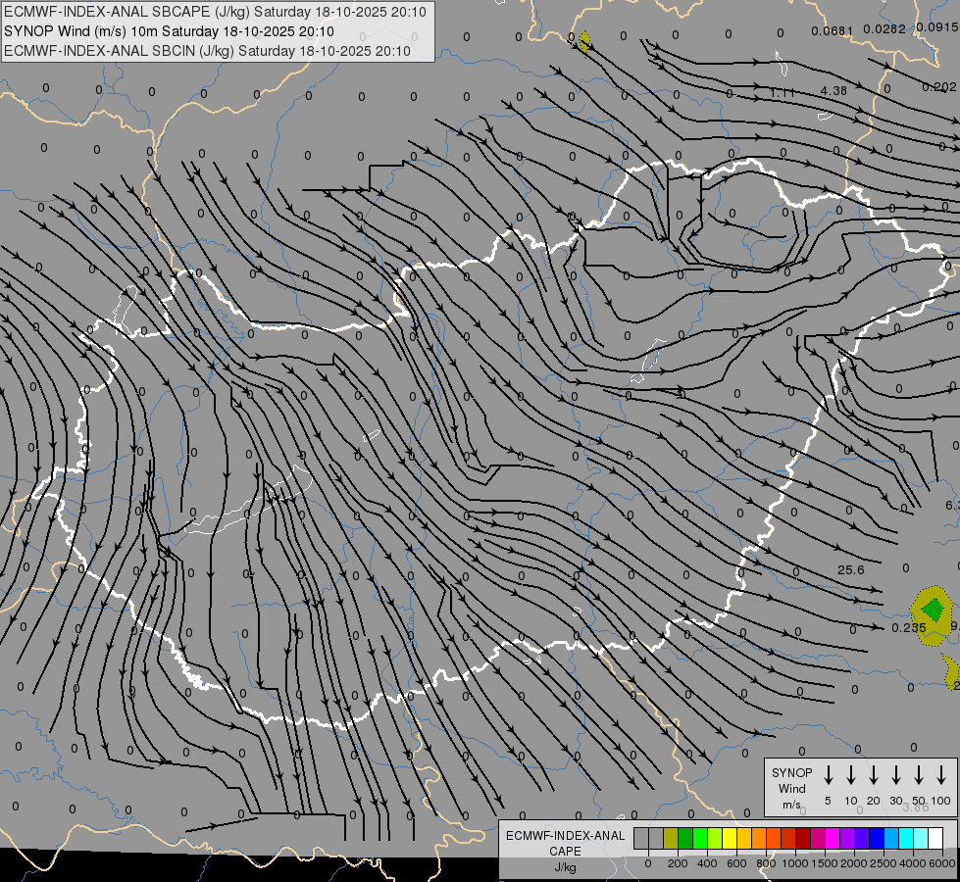
Task: Select the 100 m/s wind arrow symbol
Action: coord(941,775)
